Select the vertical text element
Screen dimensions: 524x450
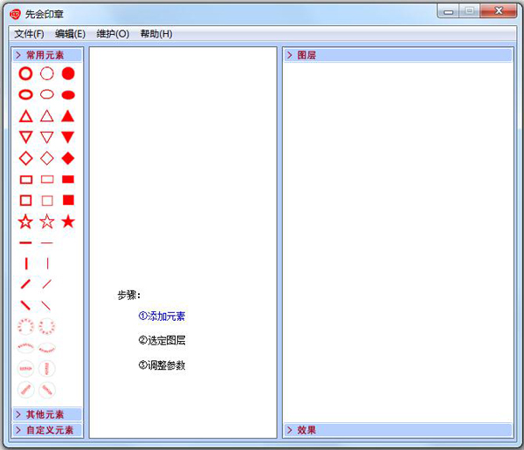pos(47,369)
